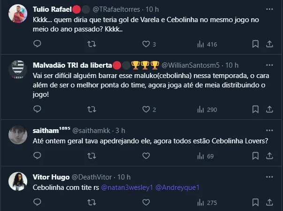The width and height of the screenshot is (283, 211).
Task: Retweet Tulio Rafael's post
Action: (92, 44)
